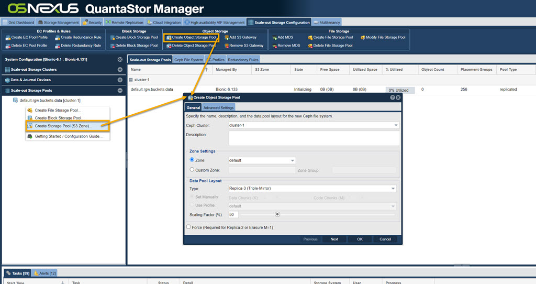Click Add MDS icon

pos(274,38)
